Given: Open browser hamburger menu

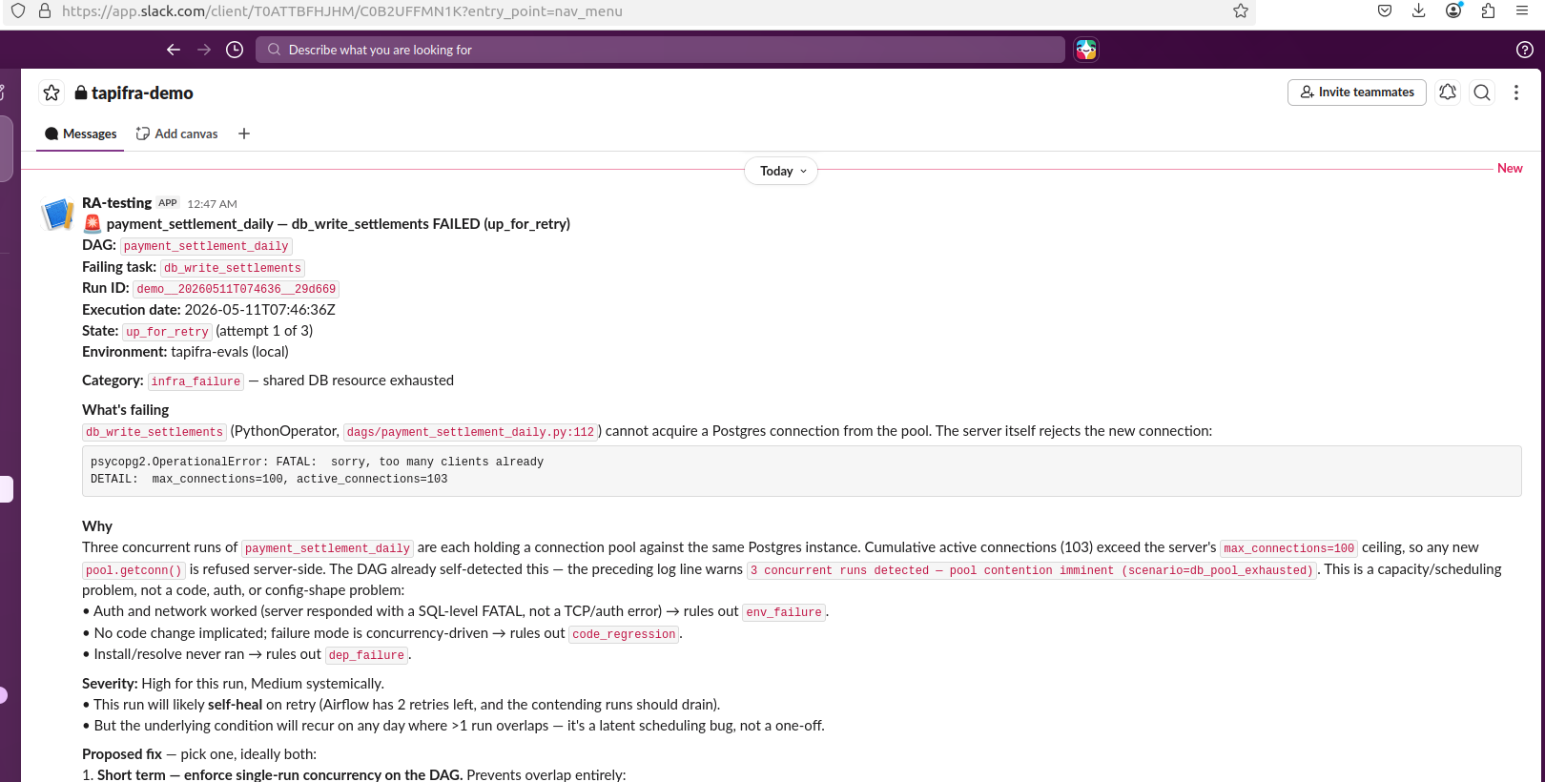Looking at the screenshot, I should click(x=1522, y=11).
